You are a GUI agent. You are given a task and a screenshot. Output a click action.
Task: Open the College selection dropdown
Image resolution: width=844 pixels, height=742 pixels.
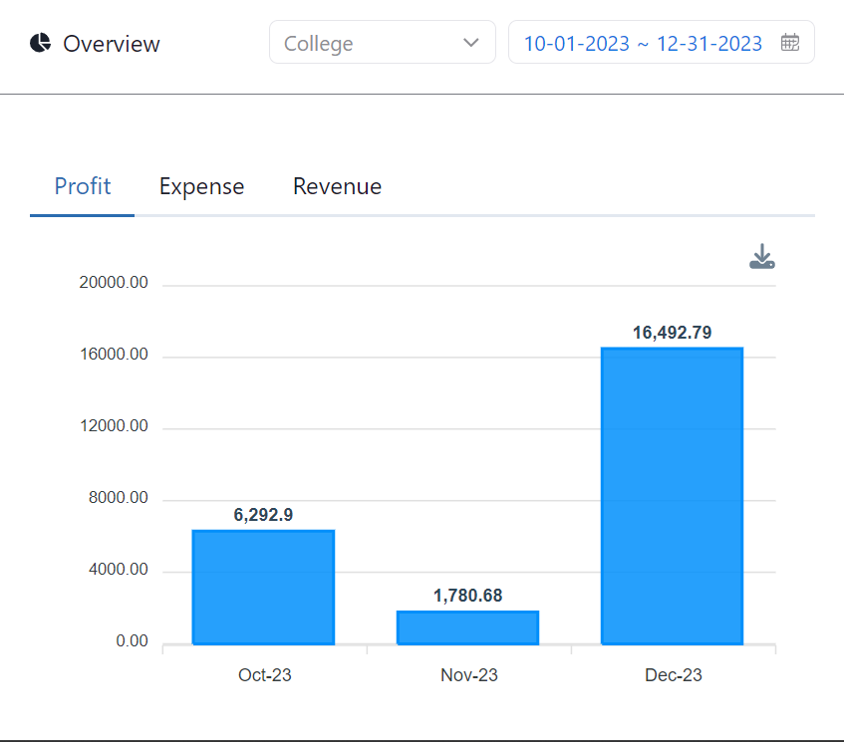(x=382, y=42)
